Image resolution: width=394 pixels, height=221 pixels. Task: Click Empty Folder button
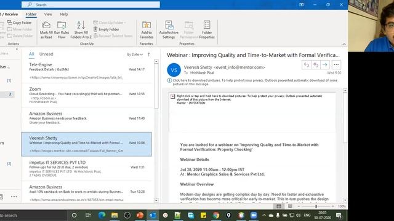(107, 29)
